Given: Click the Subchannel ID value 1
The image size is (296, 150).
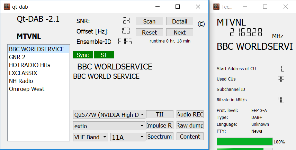Looking at the screenshot, I should (284, 90).
